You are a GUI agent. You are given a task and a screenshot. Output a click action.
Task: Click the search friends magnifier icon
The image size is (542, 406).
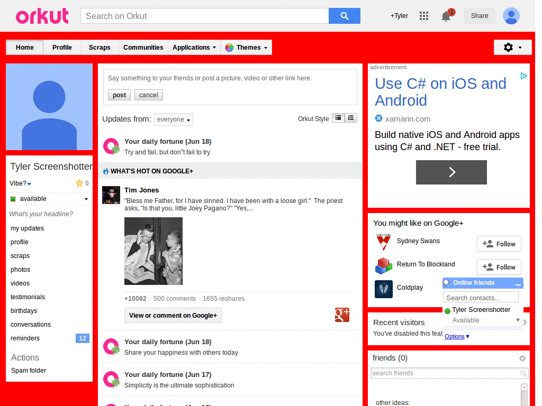tap(523, 373)
